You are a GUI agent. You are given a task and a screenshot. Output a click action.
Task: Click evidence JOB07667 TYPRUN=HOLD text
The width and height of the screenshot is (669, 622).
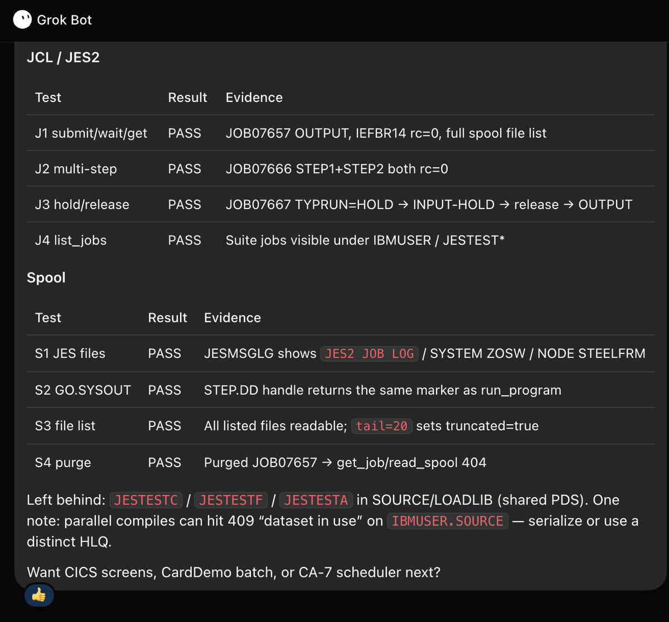coord(429,205)
